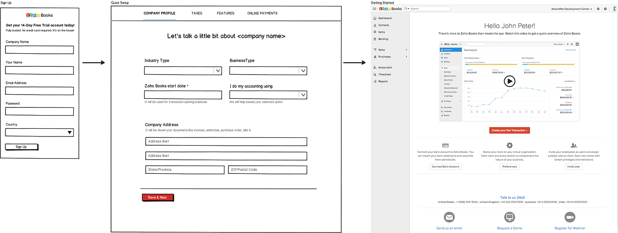The height and width of the screenshot is (233, 618).
Task: Click the Banking building icon in sidebar
Action: point(375,39)
